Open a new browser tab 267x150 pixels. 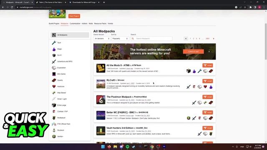[104, 2]
